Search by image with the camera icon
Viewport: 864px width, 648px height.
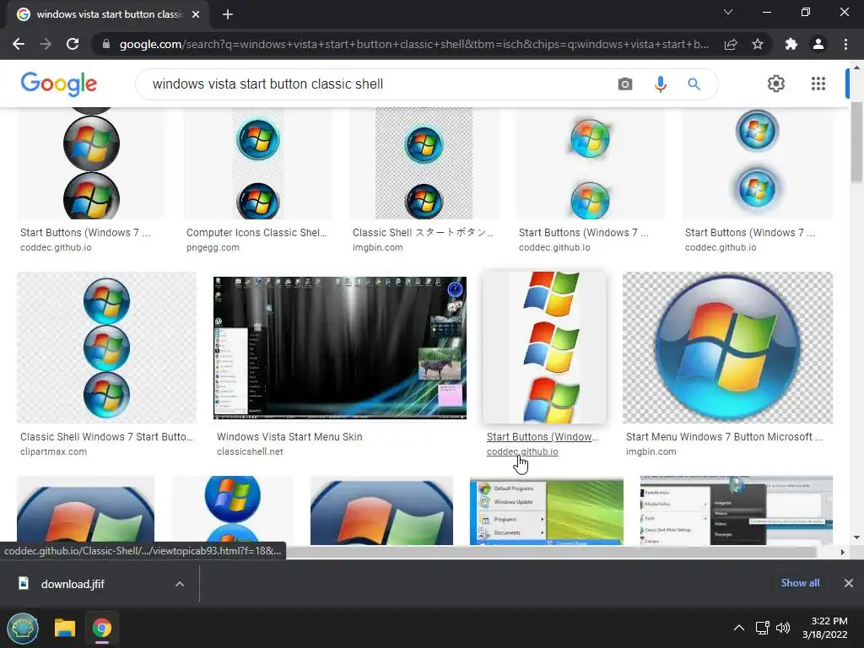coord(625,84)
